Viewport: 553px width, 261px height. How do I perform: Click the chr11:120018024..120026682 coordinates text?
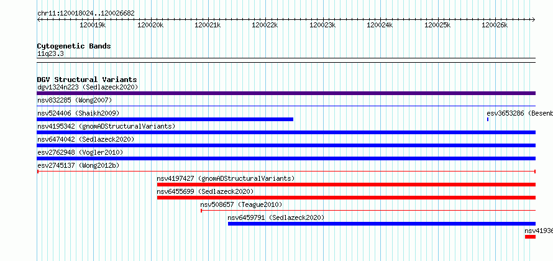[86, 14]
